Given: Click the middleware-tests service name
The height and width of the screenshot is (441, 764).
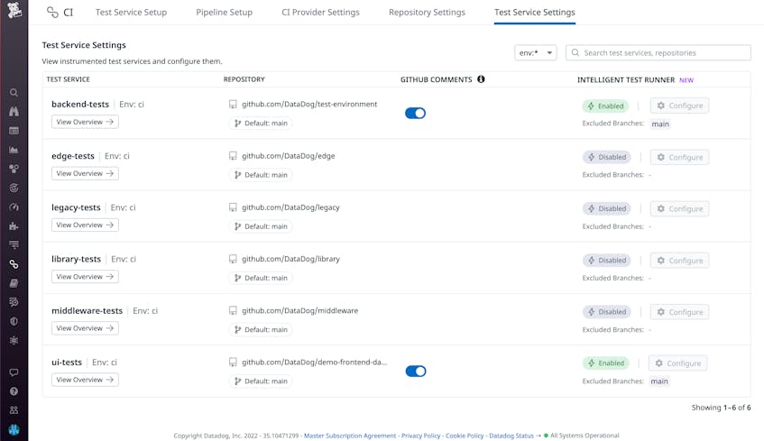Looking at the screenshot, I should 87,311.
